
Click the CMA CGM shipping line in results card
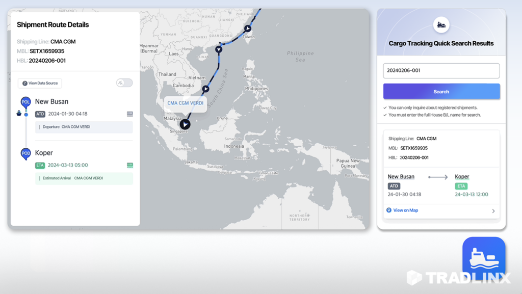tap(427, 139)
